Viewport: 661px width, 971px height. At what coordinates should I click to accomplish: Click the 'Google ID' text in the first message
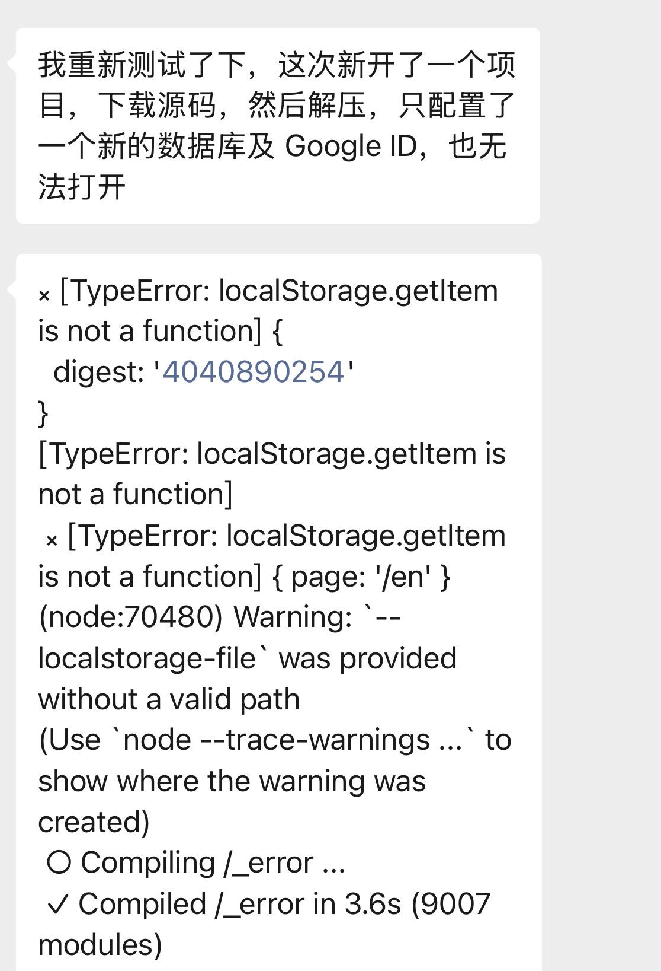click(x=351, y=146)
